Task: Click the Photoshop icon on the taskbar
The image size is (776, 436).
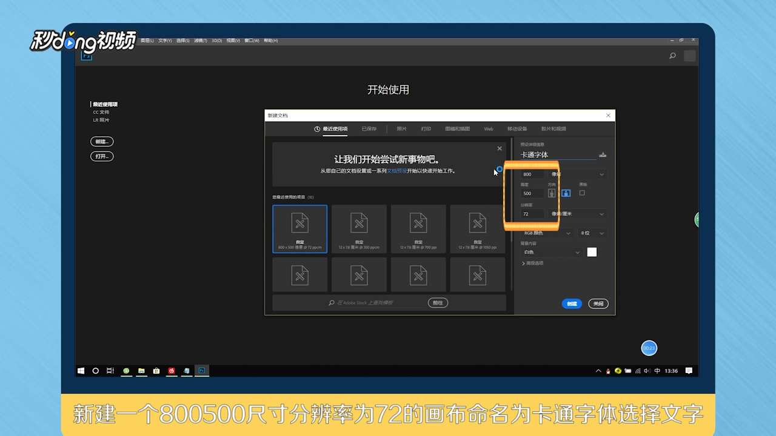Action: coord(202,371)
